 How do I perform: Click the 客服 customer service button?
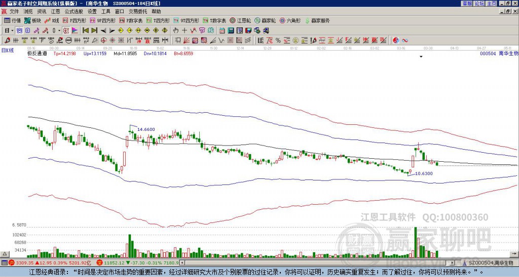coord(467,4)
